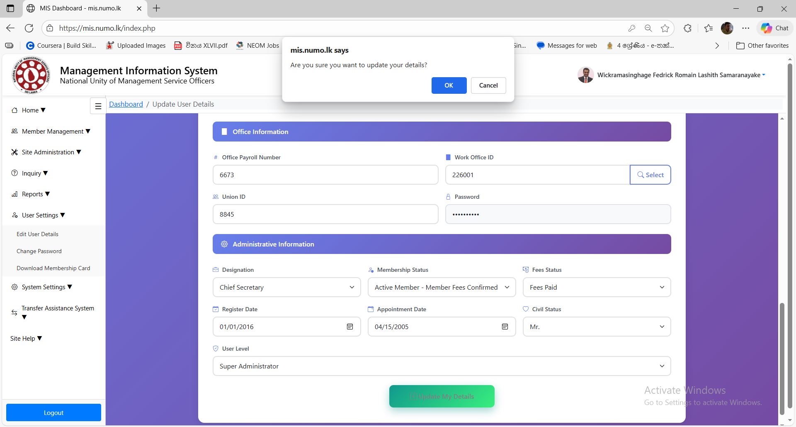Click the calendar icon in Appointment Date

[x=505, y=327]
